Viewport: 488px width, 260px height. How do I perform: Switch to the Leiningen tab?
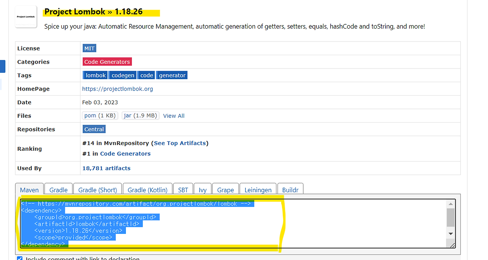258,190
